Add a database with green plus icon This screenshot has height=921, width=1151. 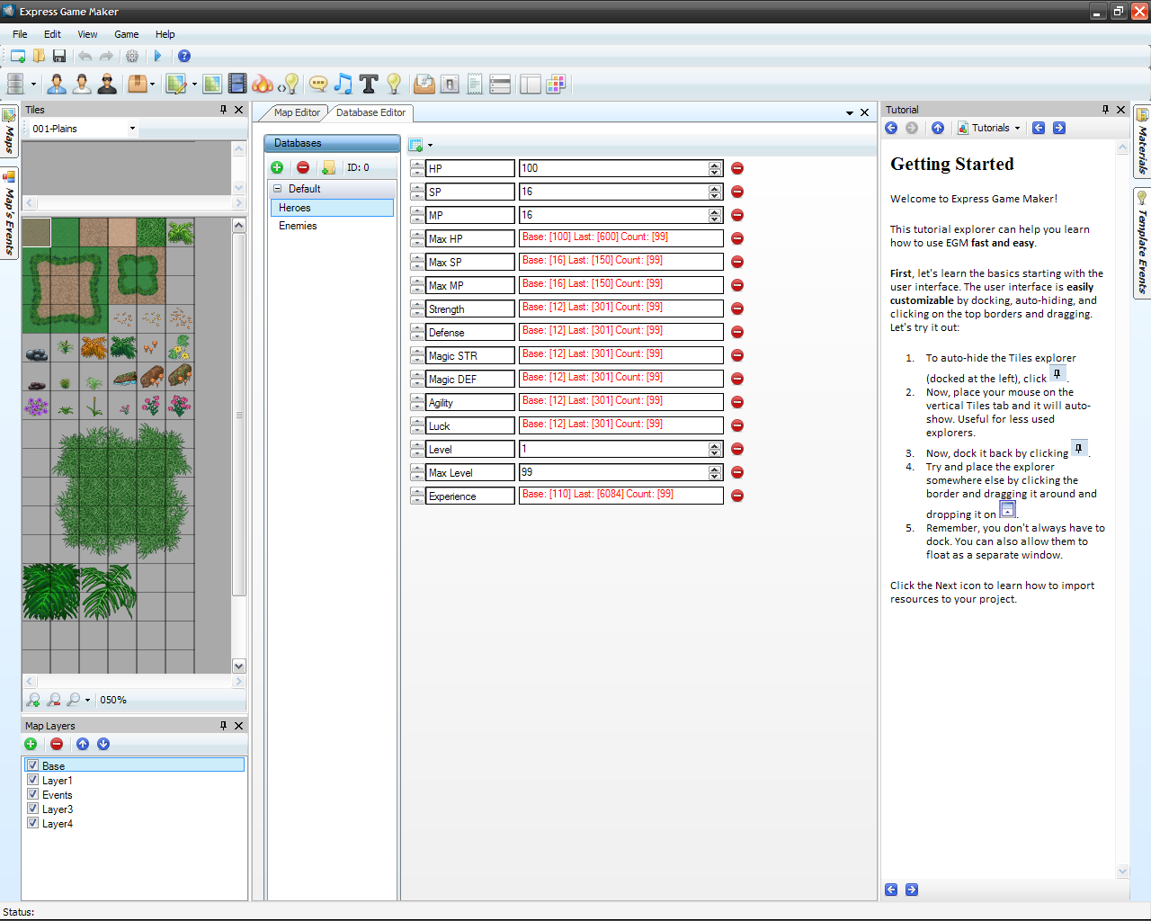pos(277,167)
